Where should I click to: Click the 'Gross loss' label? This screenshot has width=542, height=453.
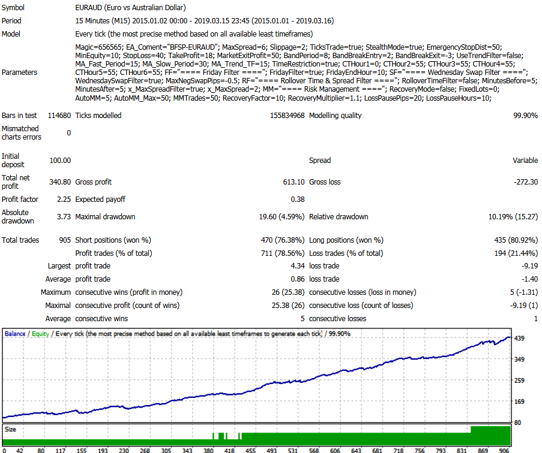(325, 182)
